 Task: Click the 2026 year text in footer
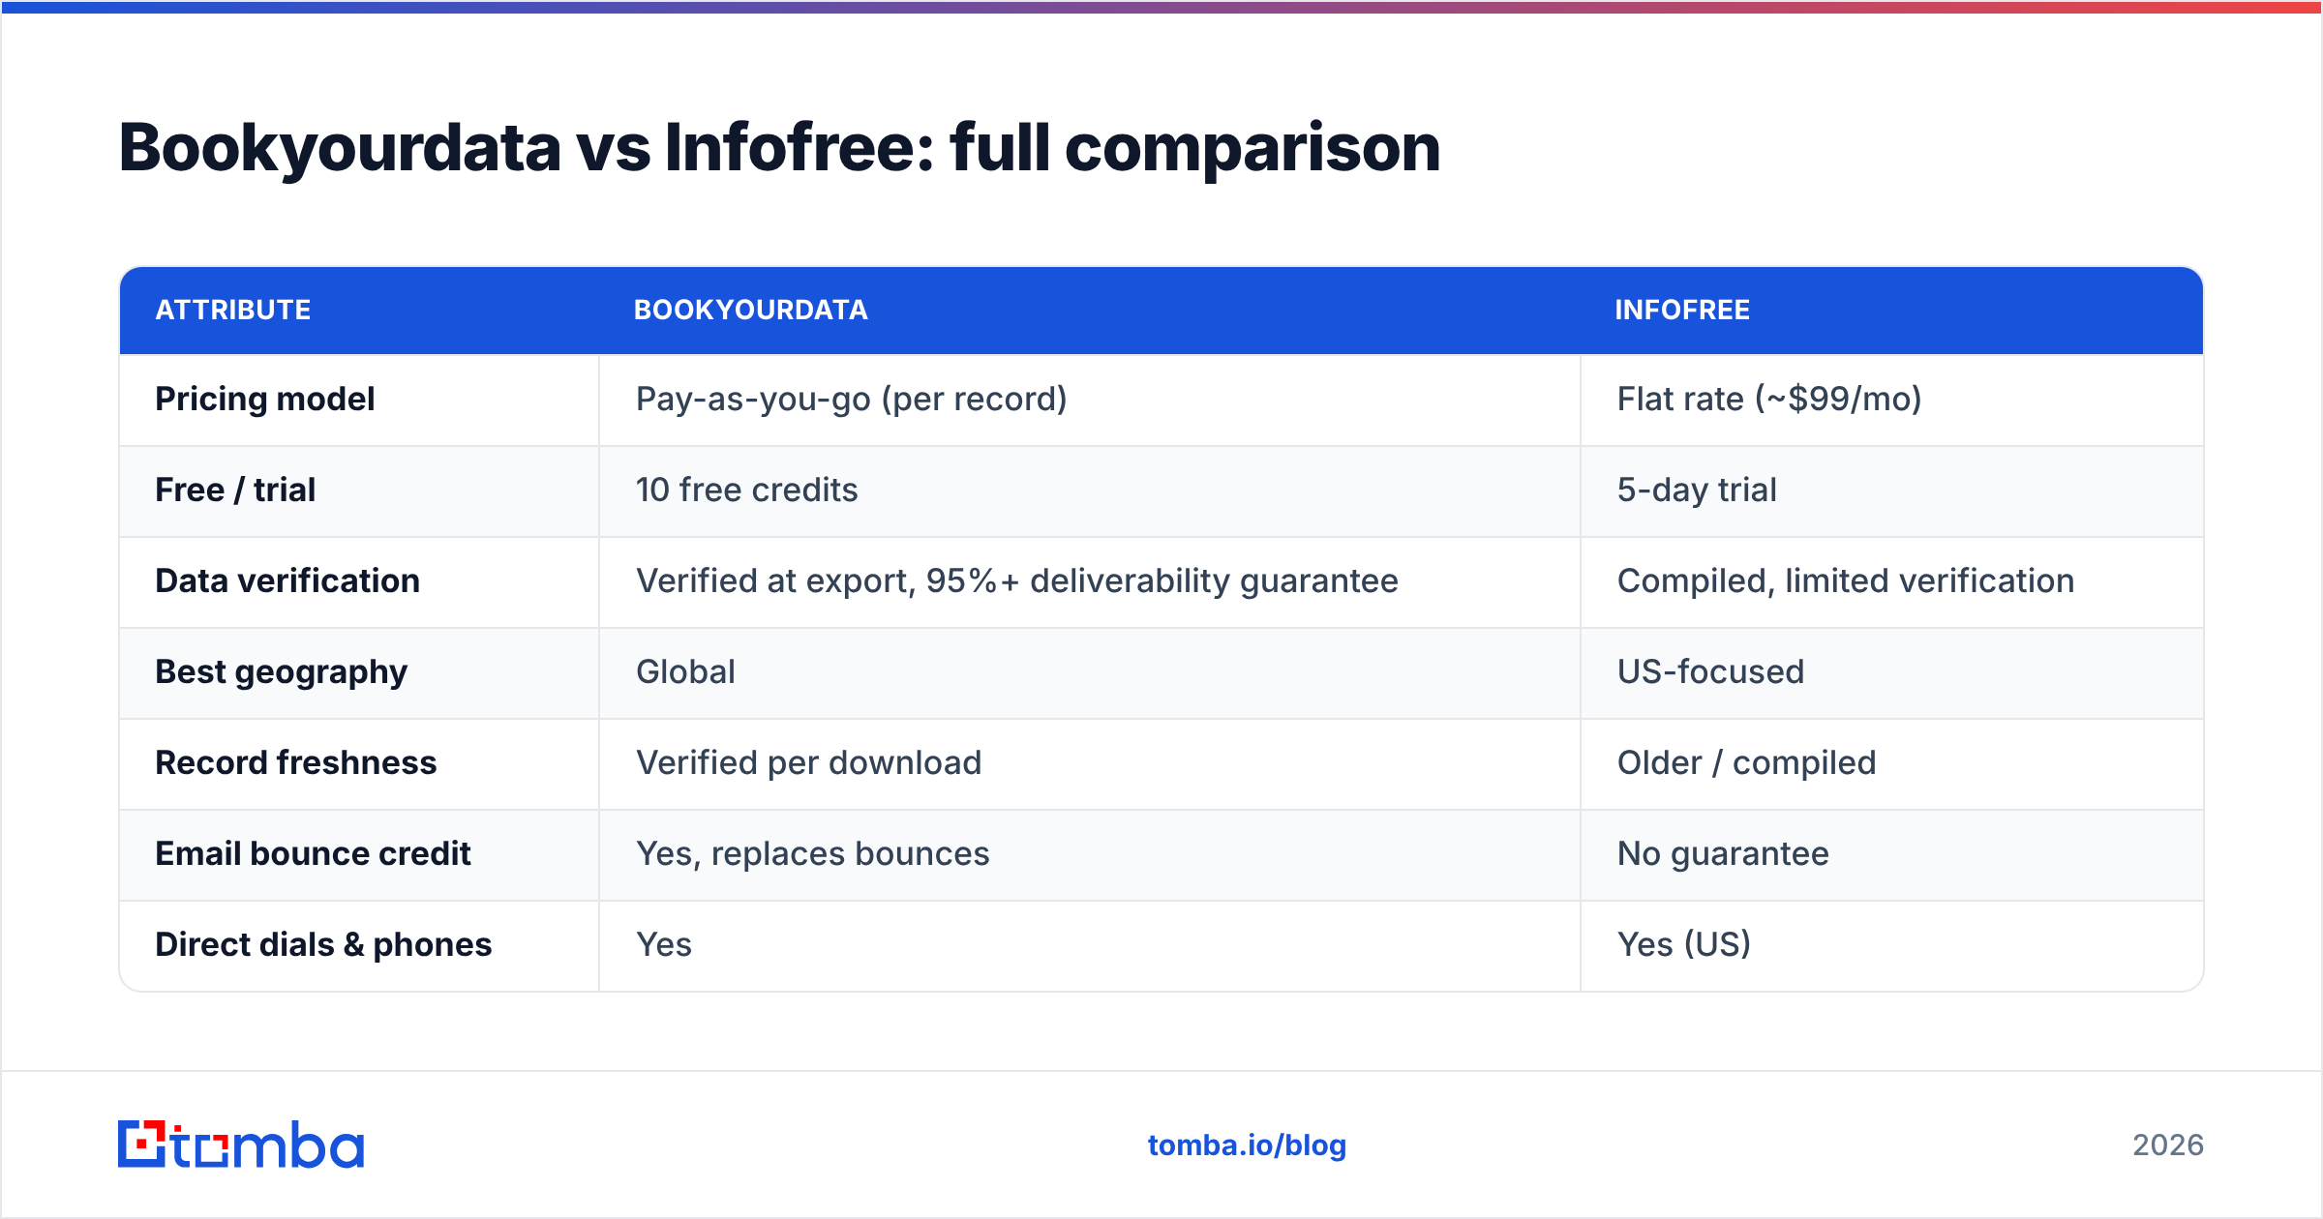click(2168, 1145)
